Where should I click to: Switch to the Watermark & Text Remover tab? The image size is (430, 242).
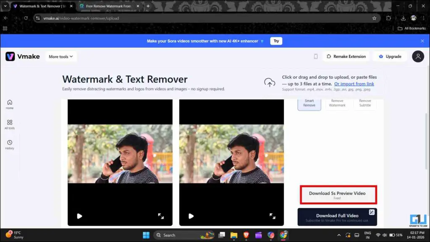(42, 6)
